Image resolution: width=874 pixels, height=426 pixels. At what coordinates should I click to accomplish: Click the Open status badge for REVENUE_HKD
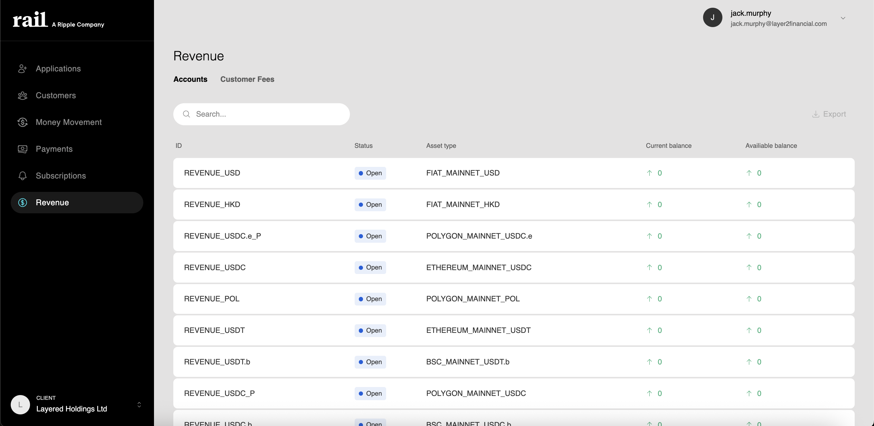click(x=370, y=205)
